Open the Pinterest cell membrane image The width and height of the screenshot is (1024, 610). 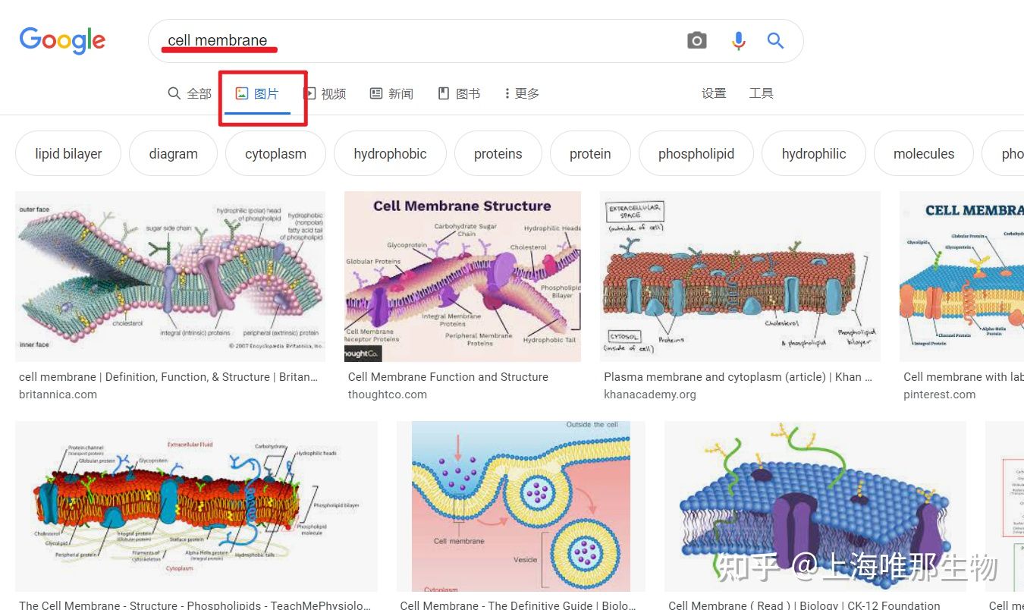coord(962,276)
